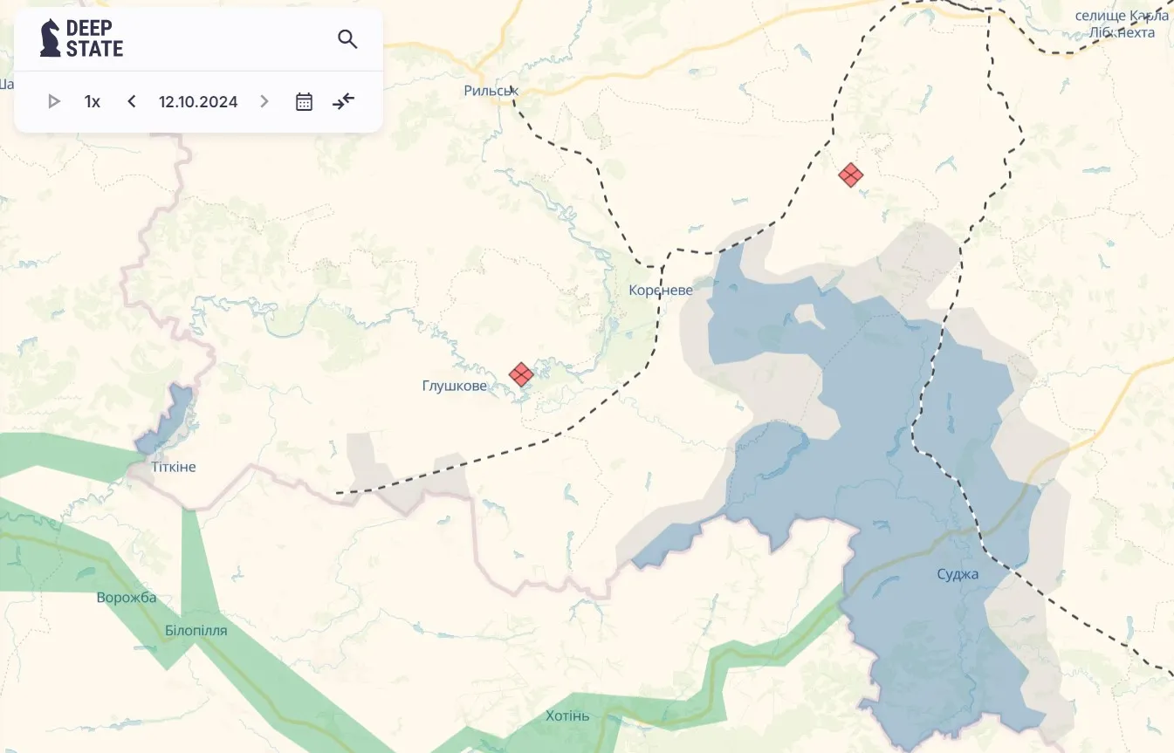Open the calendar date picker
The image size is (1174, 753).
(304, 101)
